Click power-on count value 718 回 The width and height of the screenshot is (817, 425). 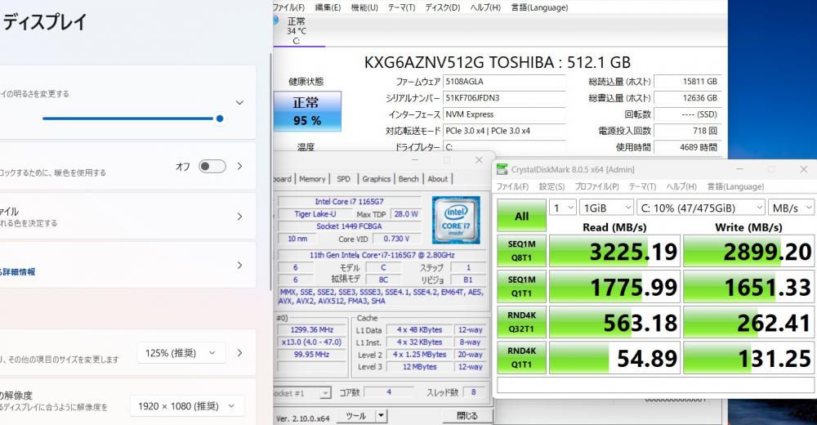688,131
